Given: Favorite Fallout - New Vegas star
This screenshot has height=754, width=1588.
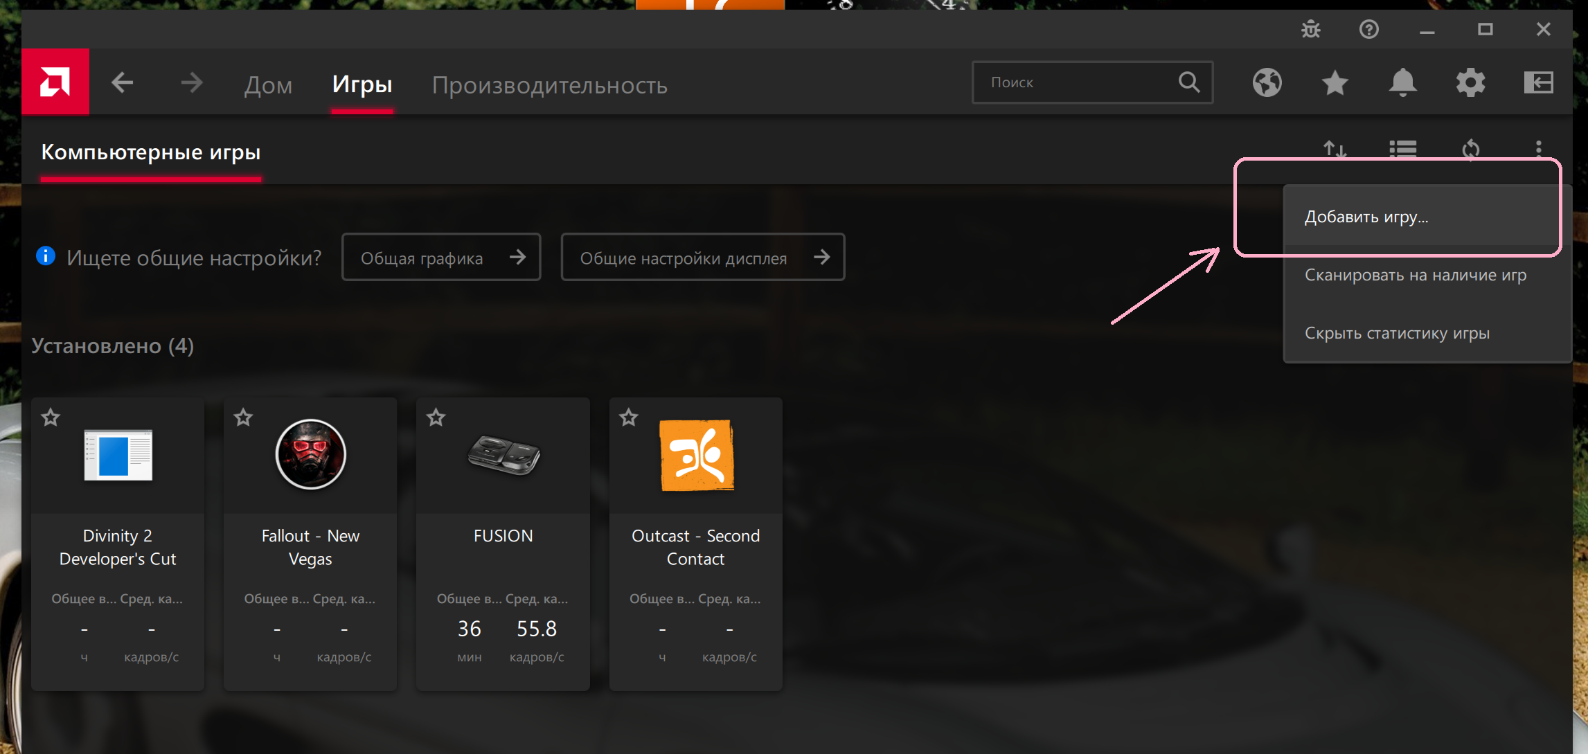Looking at the screenshot, I should click(x=243, y=418).
